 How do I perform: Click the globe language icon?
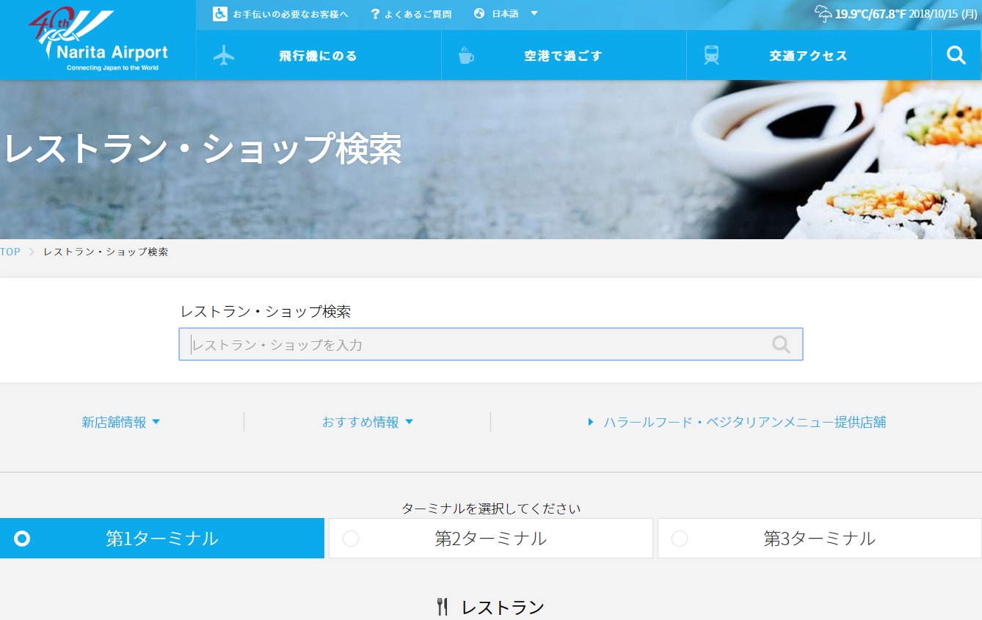coord(479,14)
